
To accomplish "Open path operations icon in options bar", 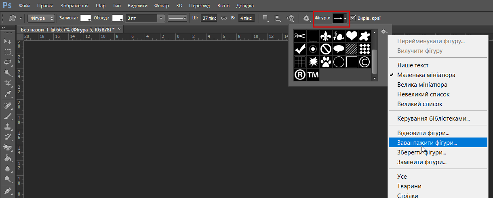I will (x=265, y=18).
